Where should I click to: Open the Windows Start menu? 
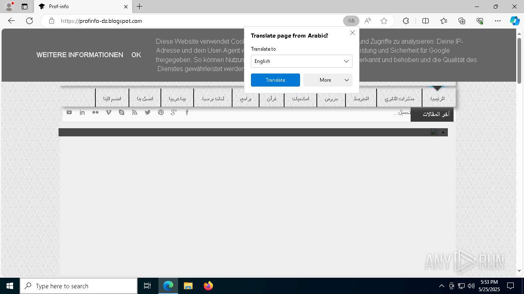pyautogui.click(x=10, y=286)
